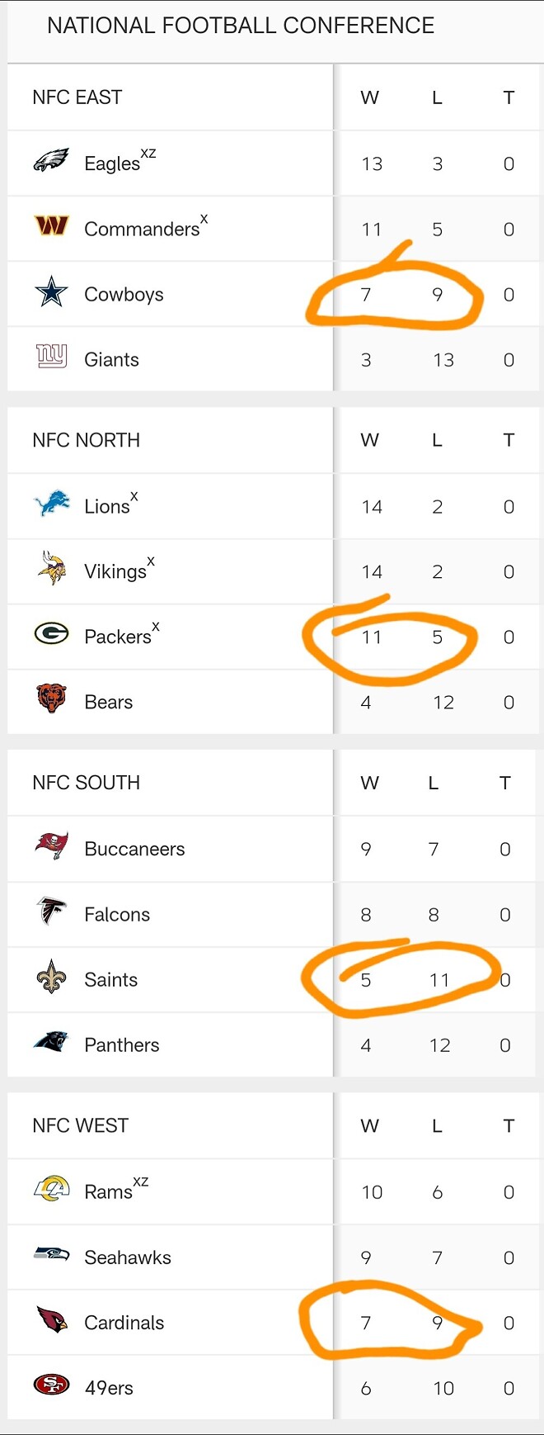Click the Panthers team logo
The width and height of the screenshot is (544, 1435).
click(x=51, y=1042)
